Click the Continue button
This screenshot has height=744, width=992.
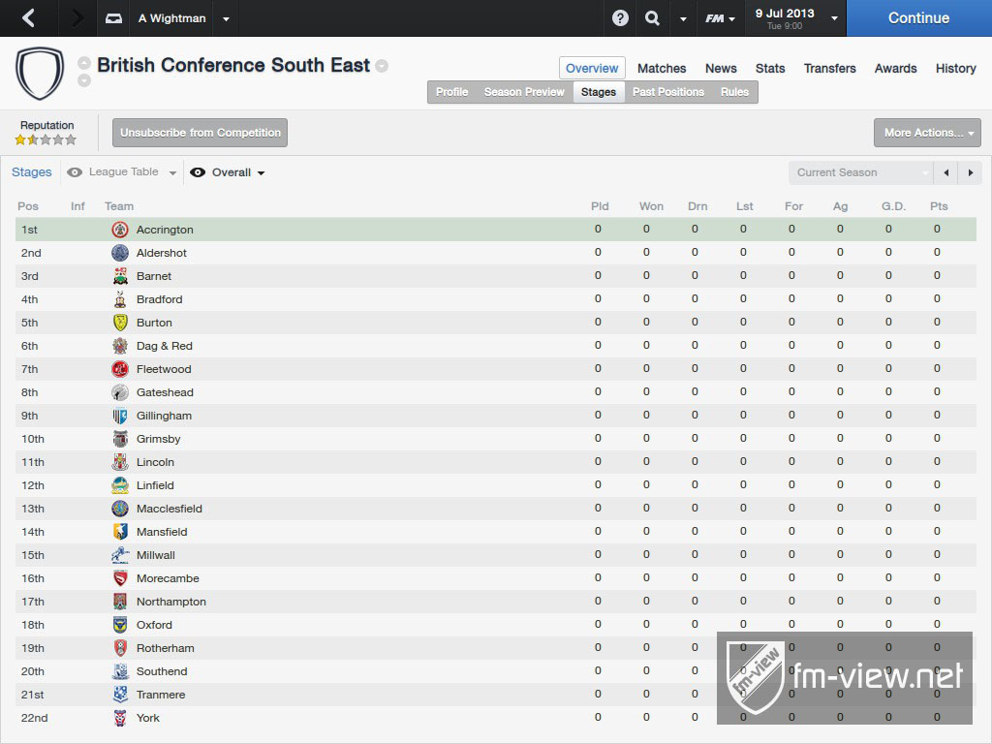918,18
